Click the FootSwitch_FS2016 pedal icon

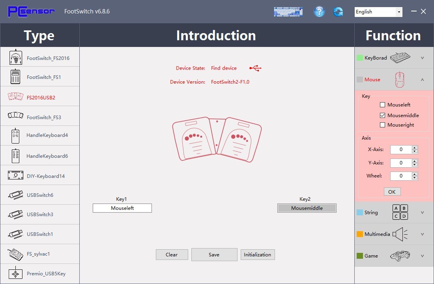16,57
